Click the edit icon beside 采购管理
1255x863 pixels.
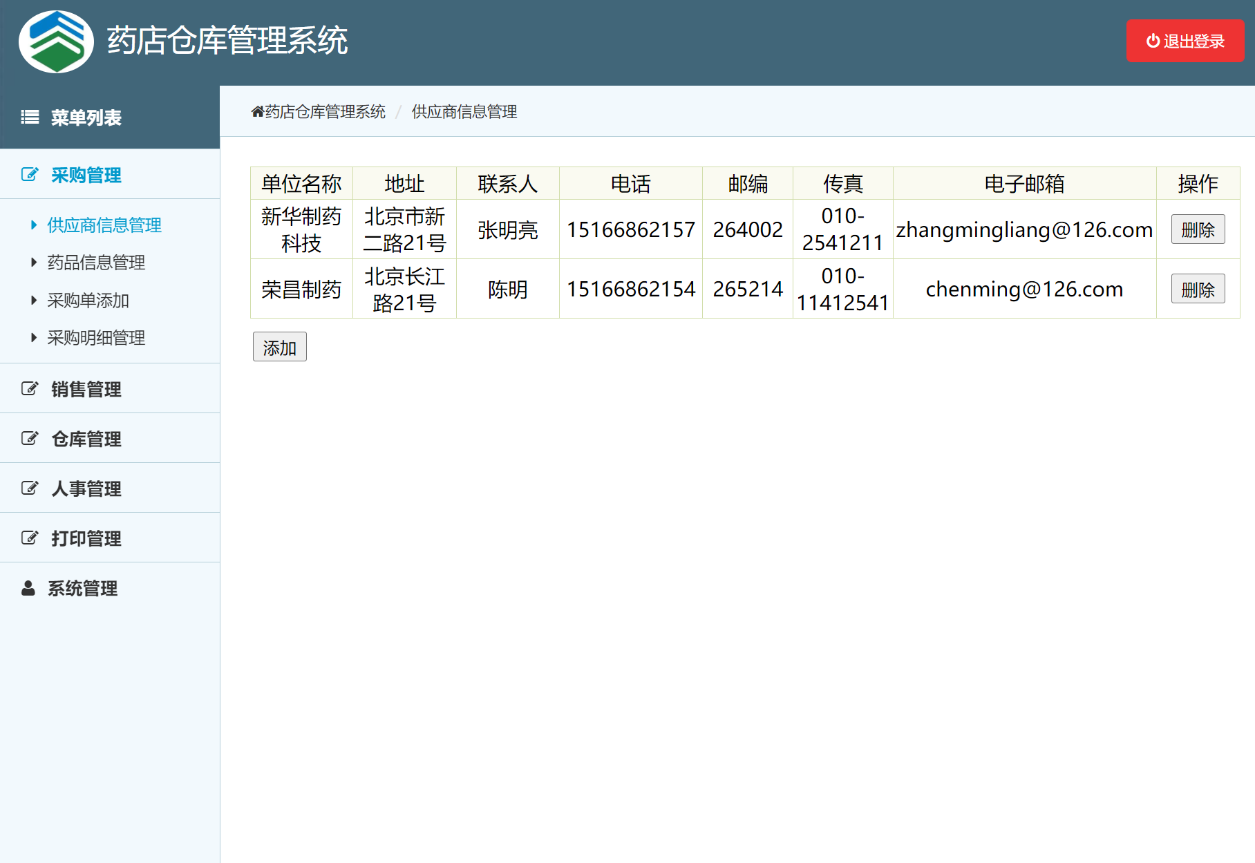point(30,175)
